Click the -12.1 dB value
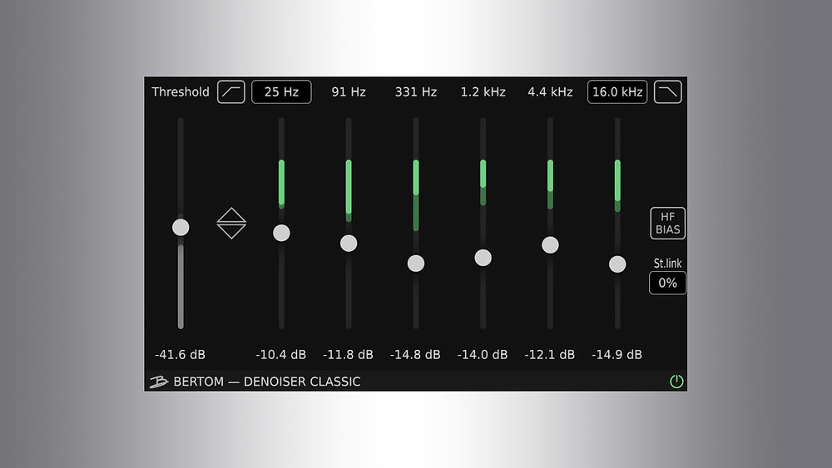The image size is (832, 468). coord(550,355)
